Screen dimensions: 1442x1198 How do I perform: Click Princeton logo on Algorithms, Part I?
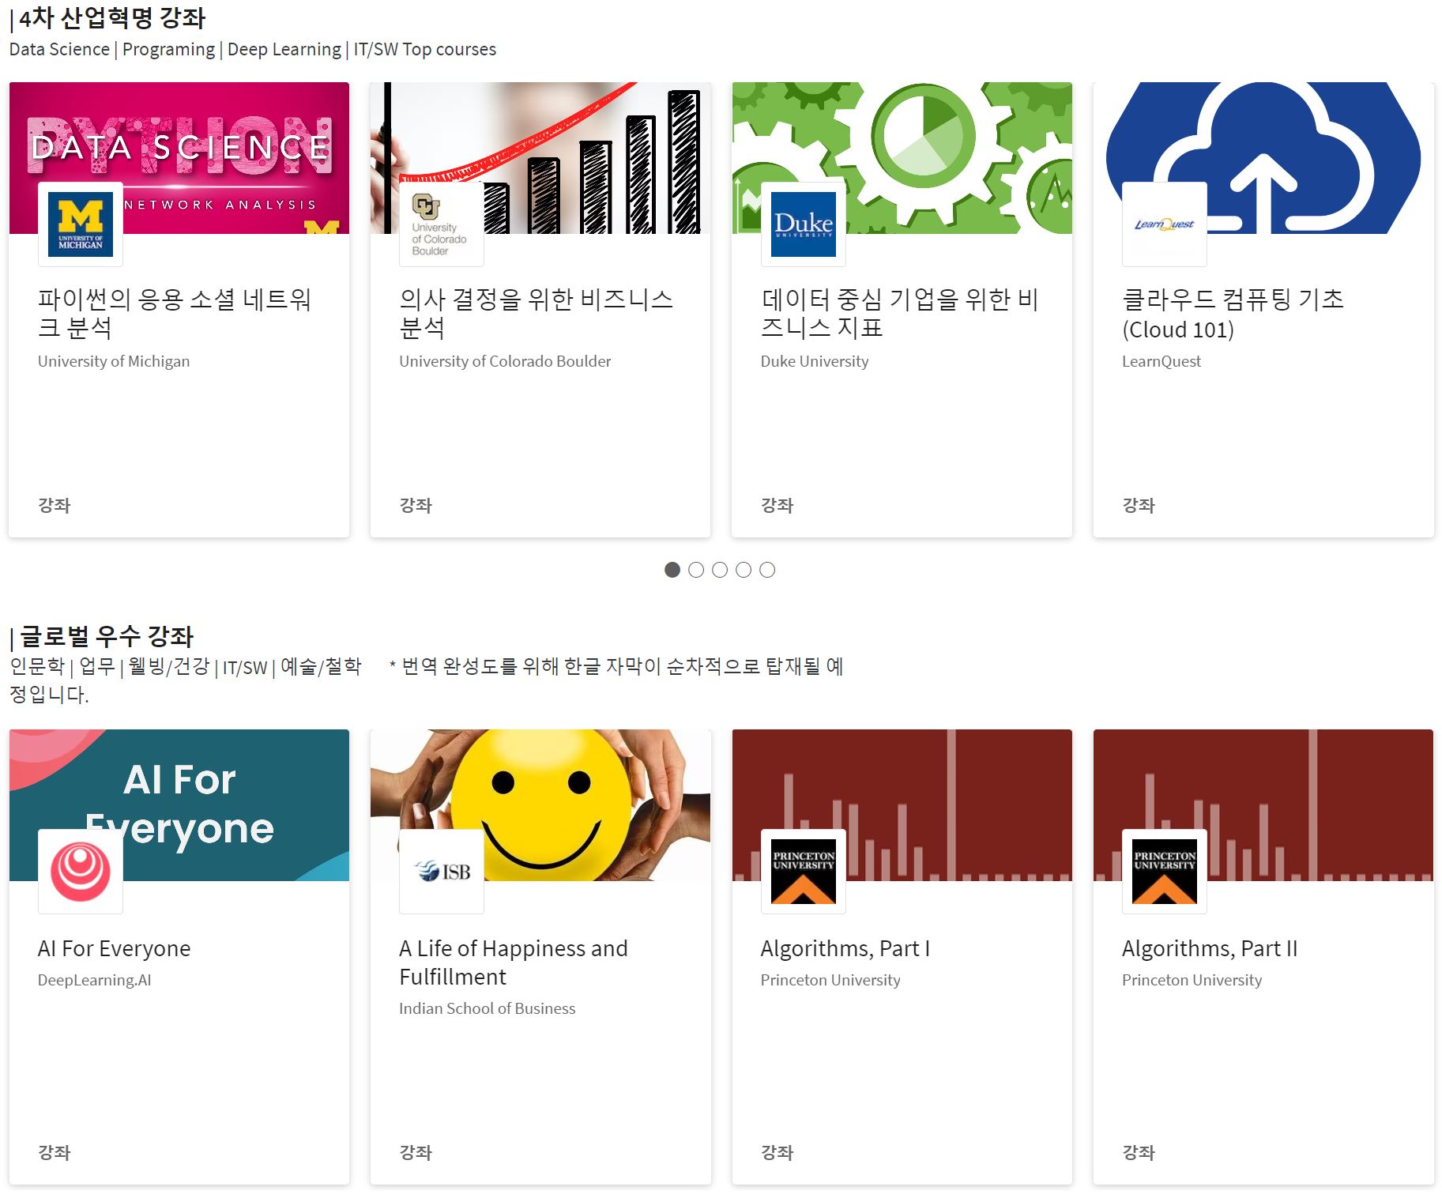[804, 872]
